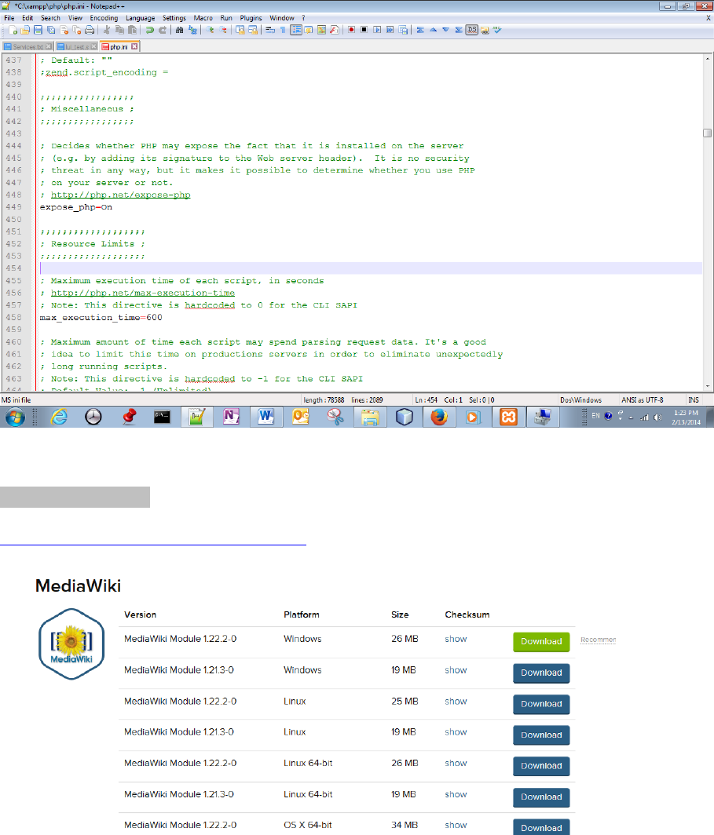Click the Dos\Windows status bar entry

[x=580, y=400]
